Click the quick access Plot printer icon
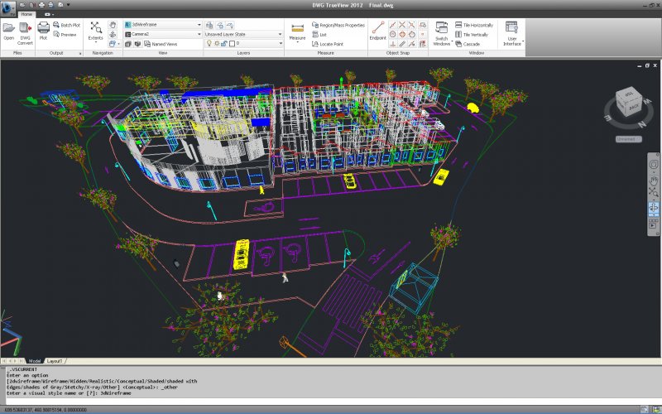The image size is (662, 414). (x=41, y=5)
